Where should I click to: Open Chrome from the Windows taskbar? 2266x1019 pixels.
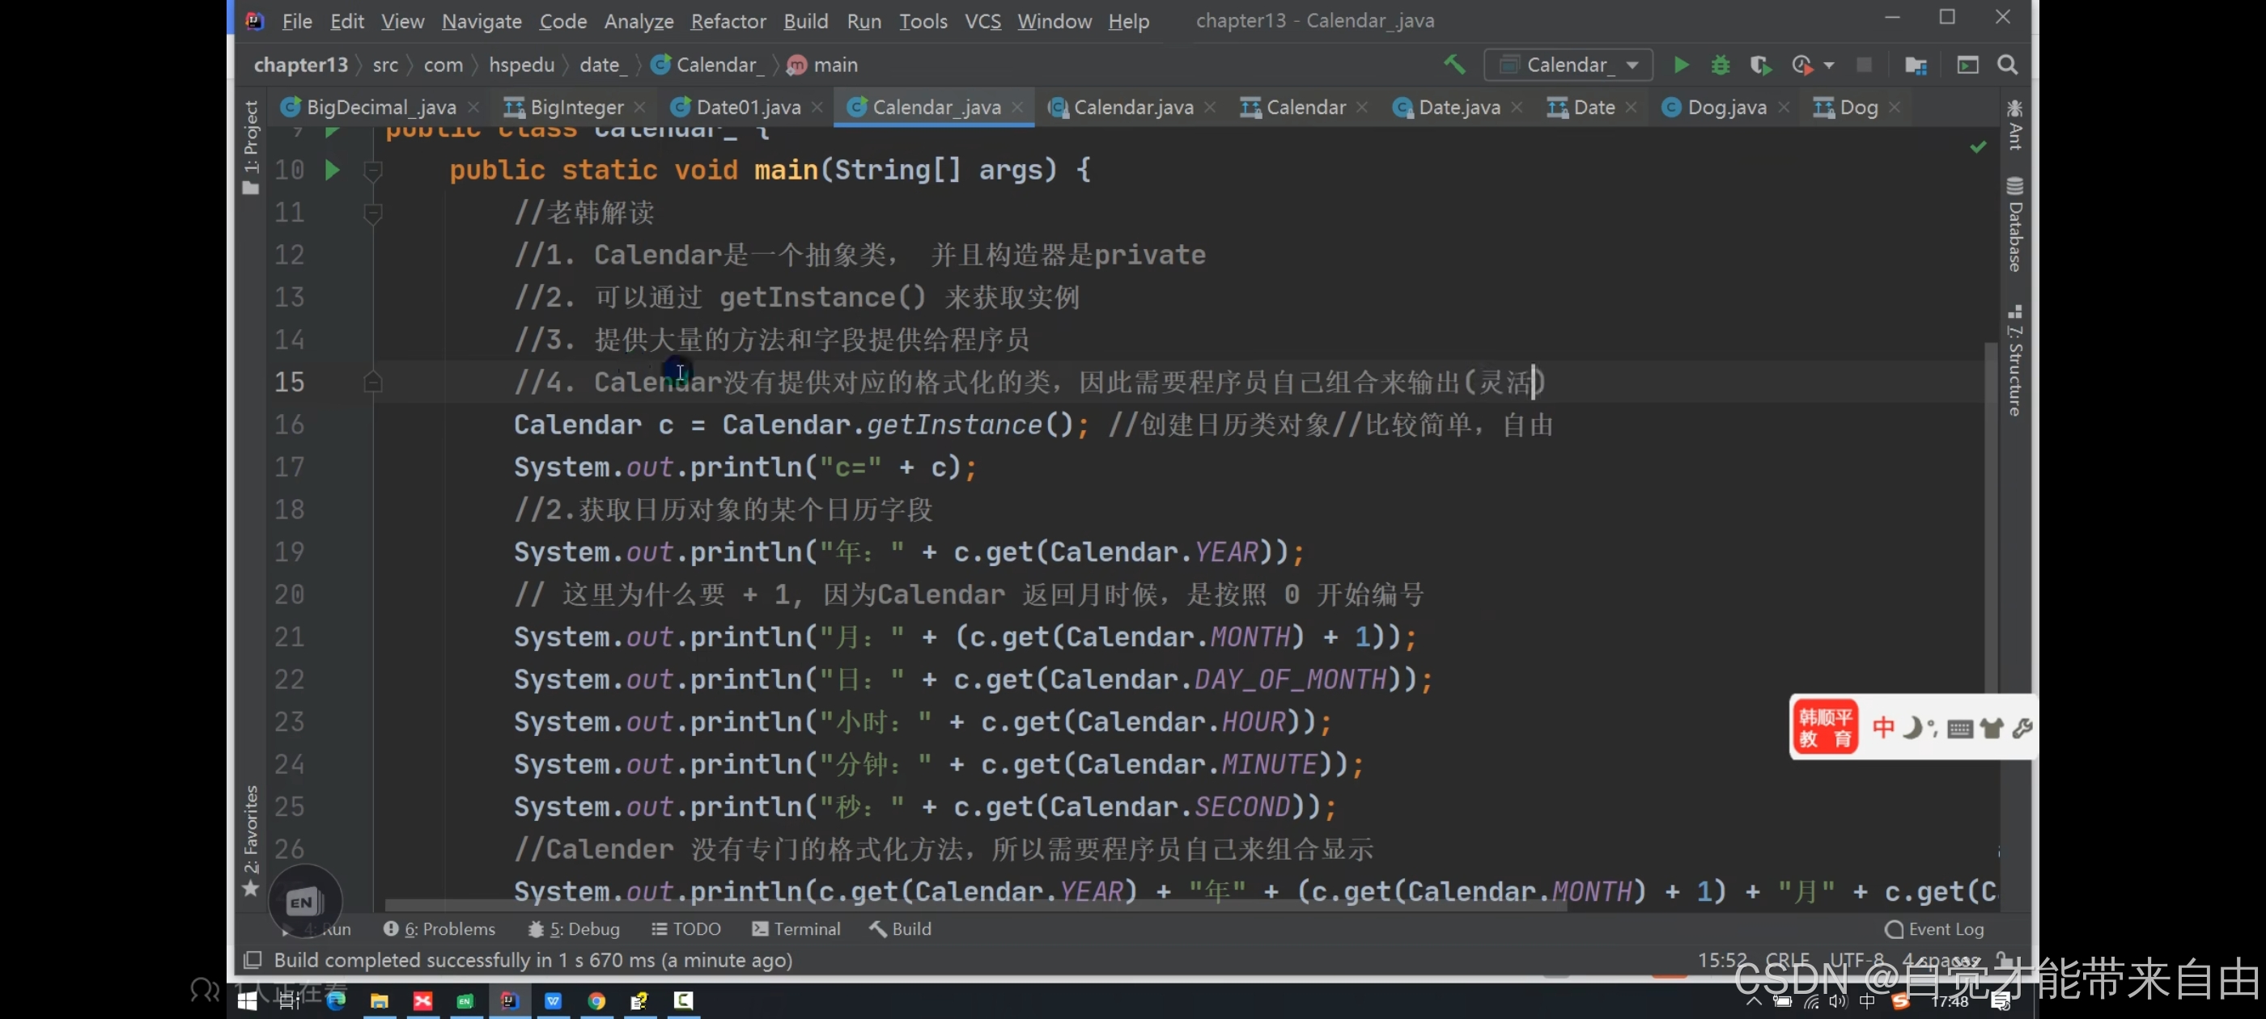point(596,1000)
